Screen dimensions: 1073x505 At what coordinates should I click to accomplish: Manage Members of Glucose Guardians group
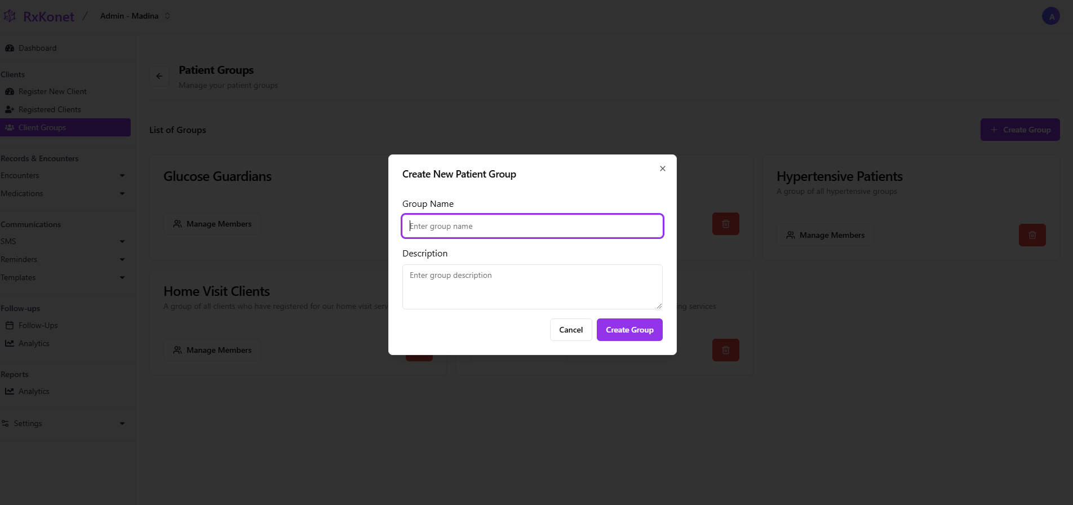[x=212, y=224]
